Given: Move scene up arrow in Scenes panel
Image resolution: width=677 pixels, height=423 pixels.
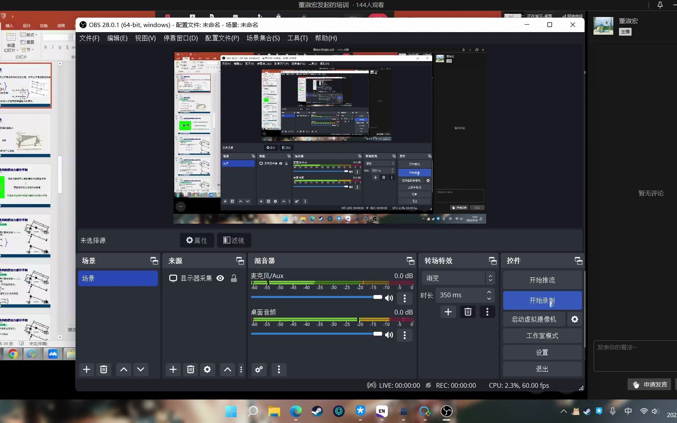Looking at the screenshot, I should (x=124, y=369).
